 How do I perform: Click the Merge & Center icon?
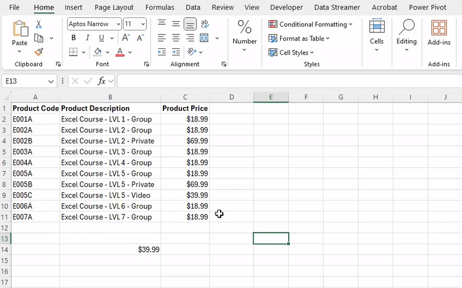click(x=204, y=38)
